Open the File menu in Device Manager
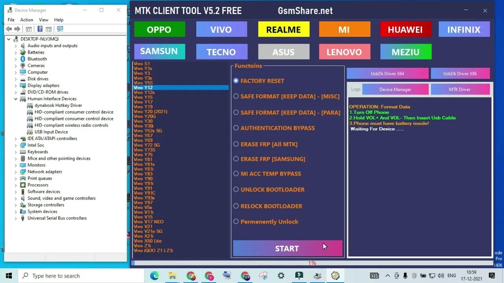The width and height of the screenshot is (504, 283). [x=11, y=20]
